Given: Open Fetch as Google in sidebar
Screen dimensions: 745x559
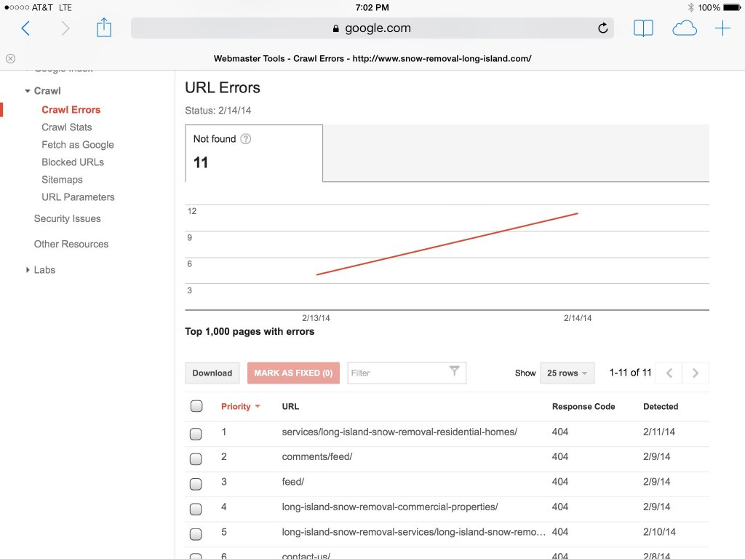Looking at the screenshot, I should [x=77, y=145].
